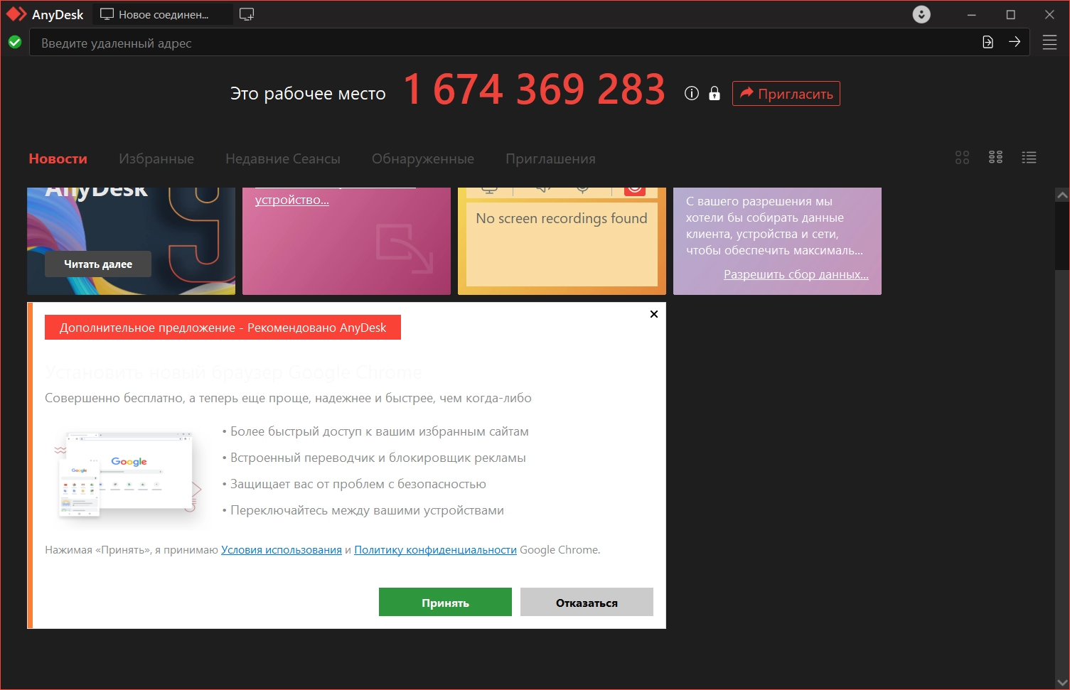
Task: Select the Новое соединение session tab
Action: click(x=163, y=14)
